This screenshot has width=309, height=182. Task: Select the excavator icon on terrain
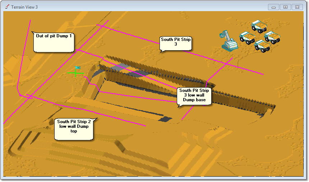coord(228,41)
